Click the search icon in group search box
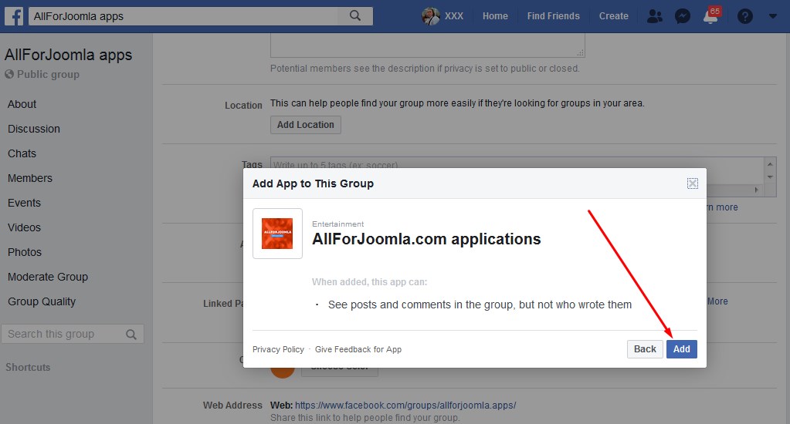The image size is (790, 424). coord(131,335)
